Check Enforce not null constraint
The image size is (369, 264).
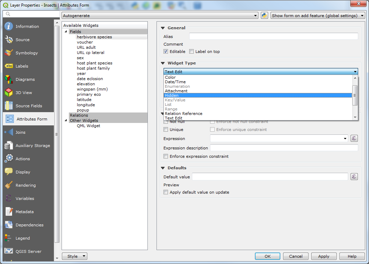click(x=212, y=122)
